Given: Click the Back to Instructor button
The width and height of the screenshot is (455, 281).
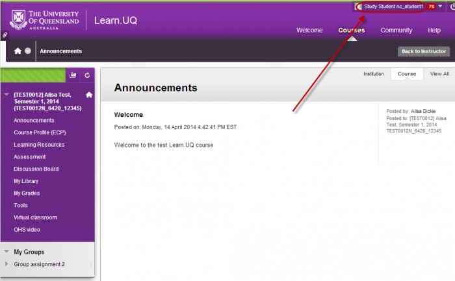Looking at the screenshot, I should (x=424, y=51).
